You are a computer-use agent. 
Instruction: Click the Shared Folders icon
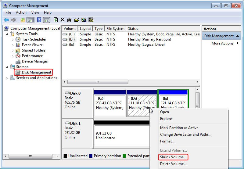pos(18,50)
